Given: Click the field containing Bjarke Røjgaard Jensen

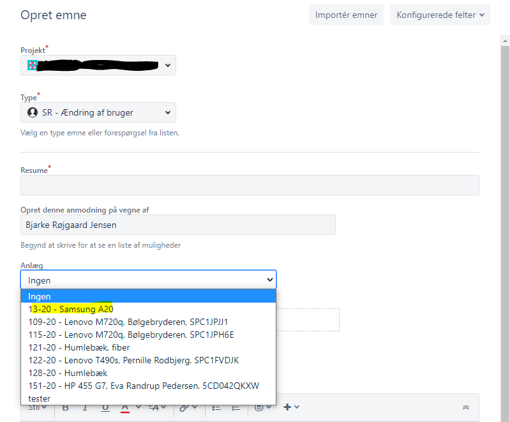Looking at the screenshot, I should tap(178, 225).
